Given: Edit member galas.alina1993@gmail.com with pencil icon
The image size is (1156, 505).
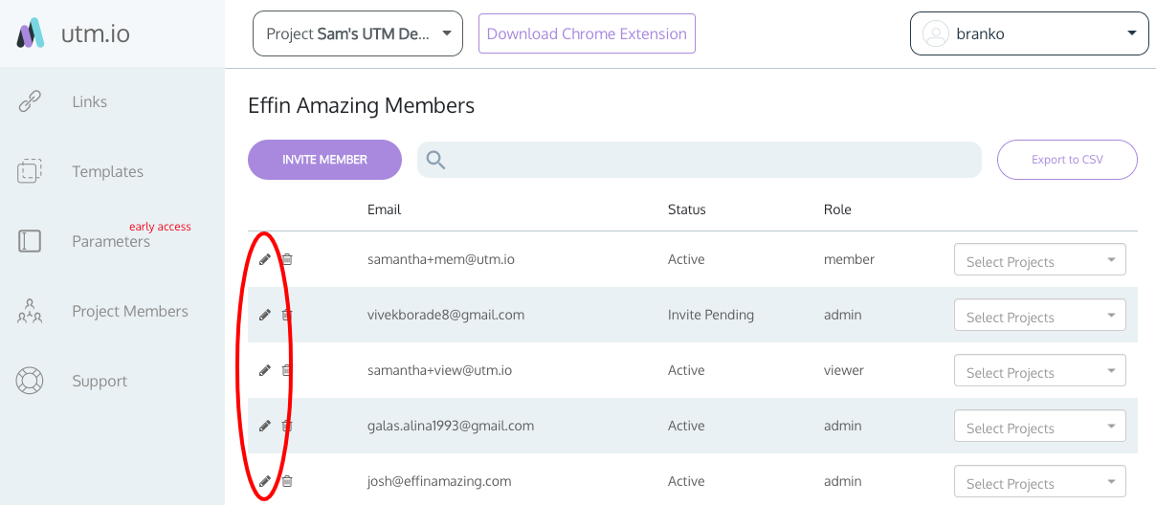Looking at the screenshot, I should 265,426.
